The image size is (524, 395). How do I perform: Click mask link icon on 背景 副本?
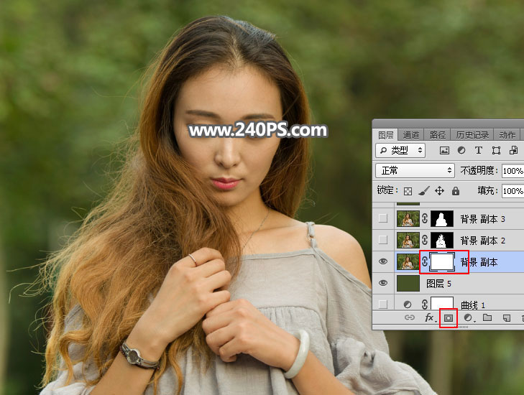coord(425,261)
